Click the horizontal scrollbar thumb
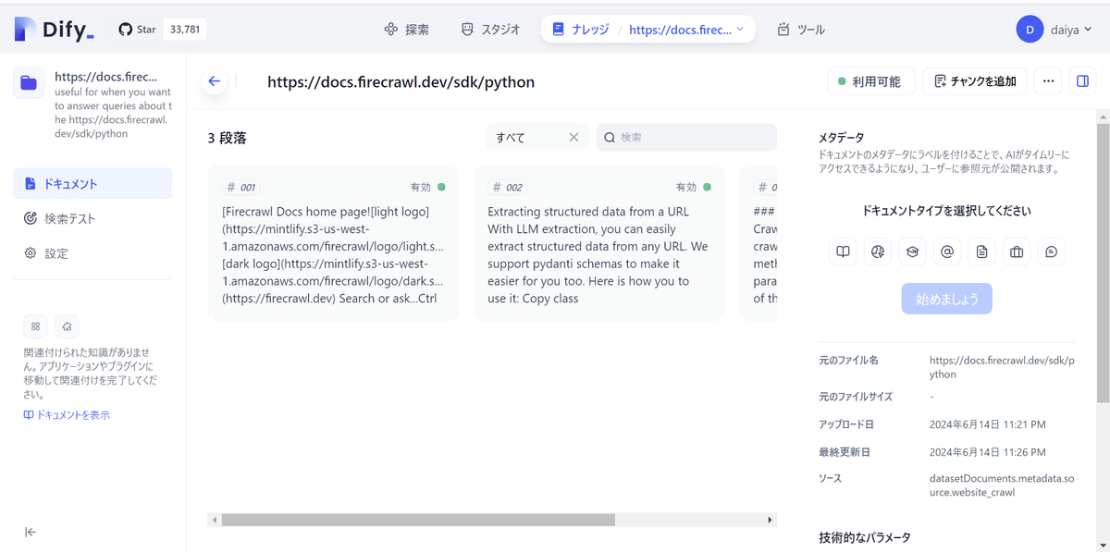 click(x=418, y=521)
